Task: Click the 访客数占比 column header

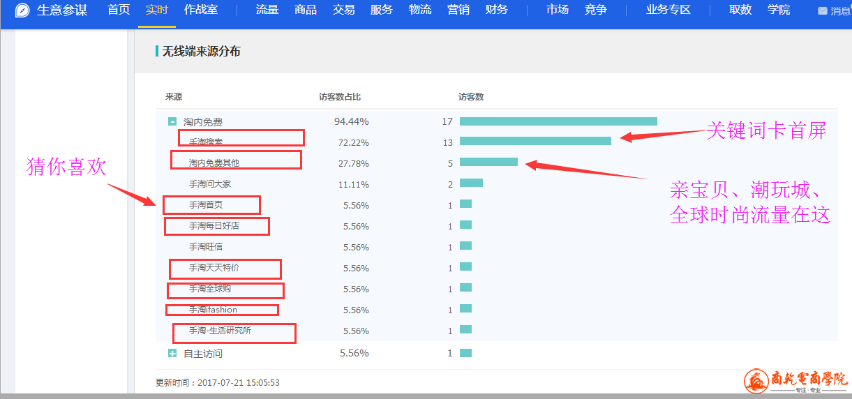Action: tap(340, 97)
